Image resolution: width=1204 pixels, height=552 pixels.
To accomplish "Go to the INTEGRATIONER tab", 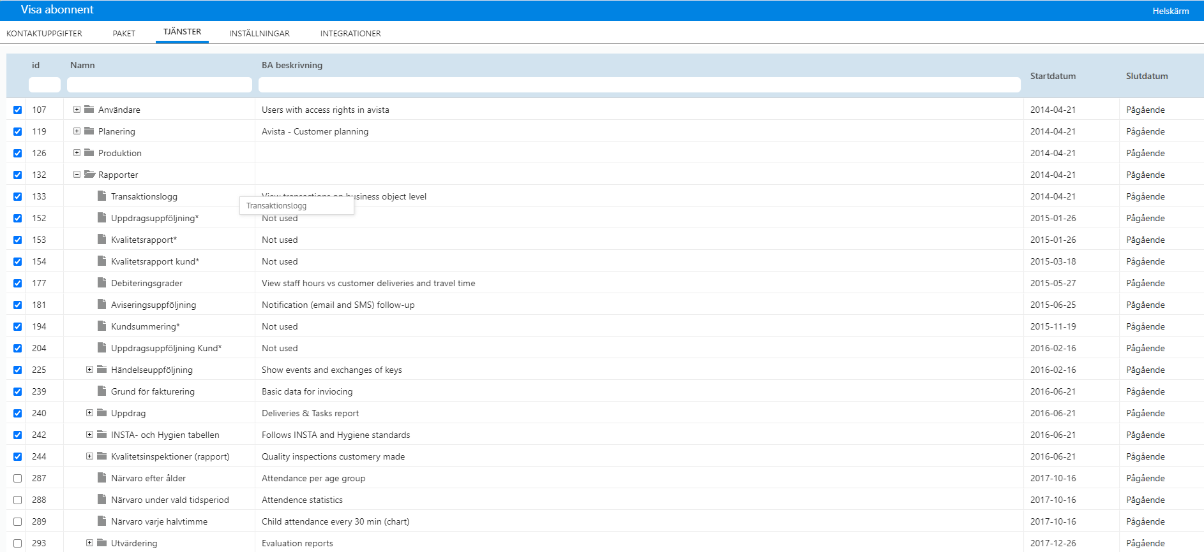I will click(350, 33).
